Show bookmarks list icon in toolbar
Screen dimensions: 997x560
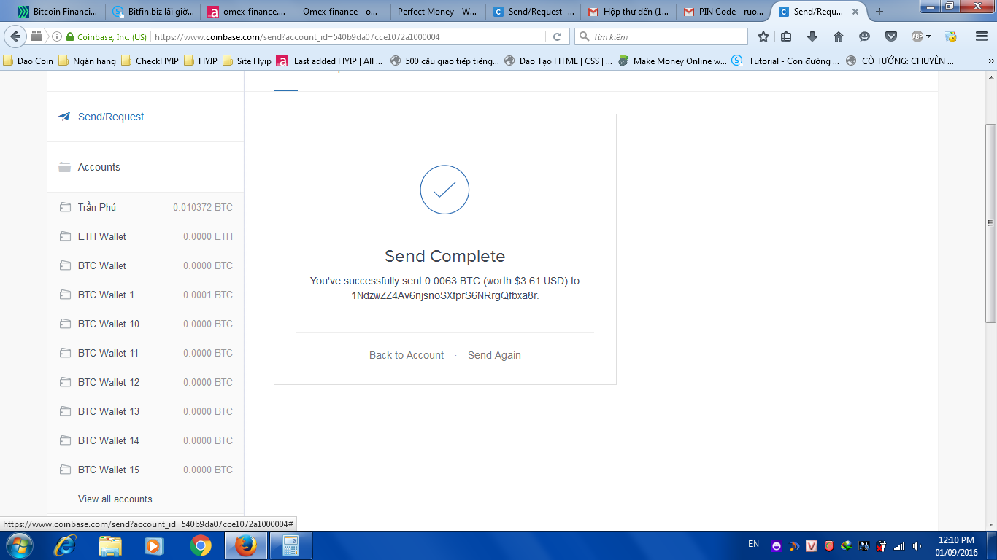click(786, 36)
